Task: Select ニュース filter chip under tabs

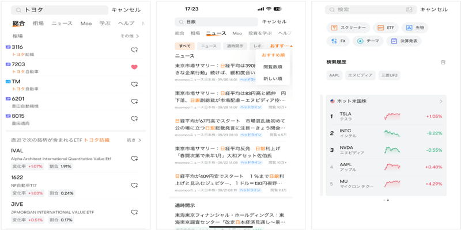Action: (209, 46)
